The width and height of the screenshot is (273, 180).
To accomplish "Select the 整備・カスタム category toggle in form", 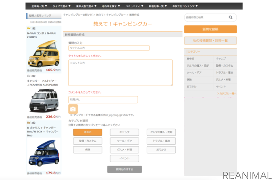I will click(x=87, y=141).
